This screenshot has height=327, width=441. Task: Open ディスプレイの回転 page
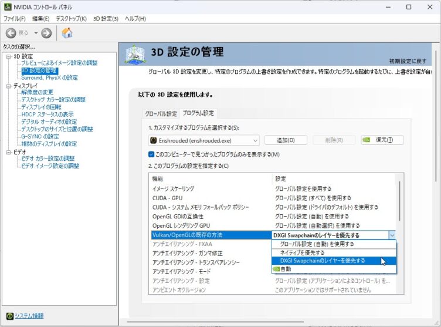point(41,107)
